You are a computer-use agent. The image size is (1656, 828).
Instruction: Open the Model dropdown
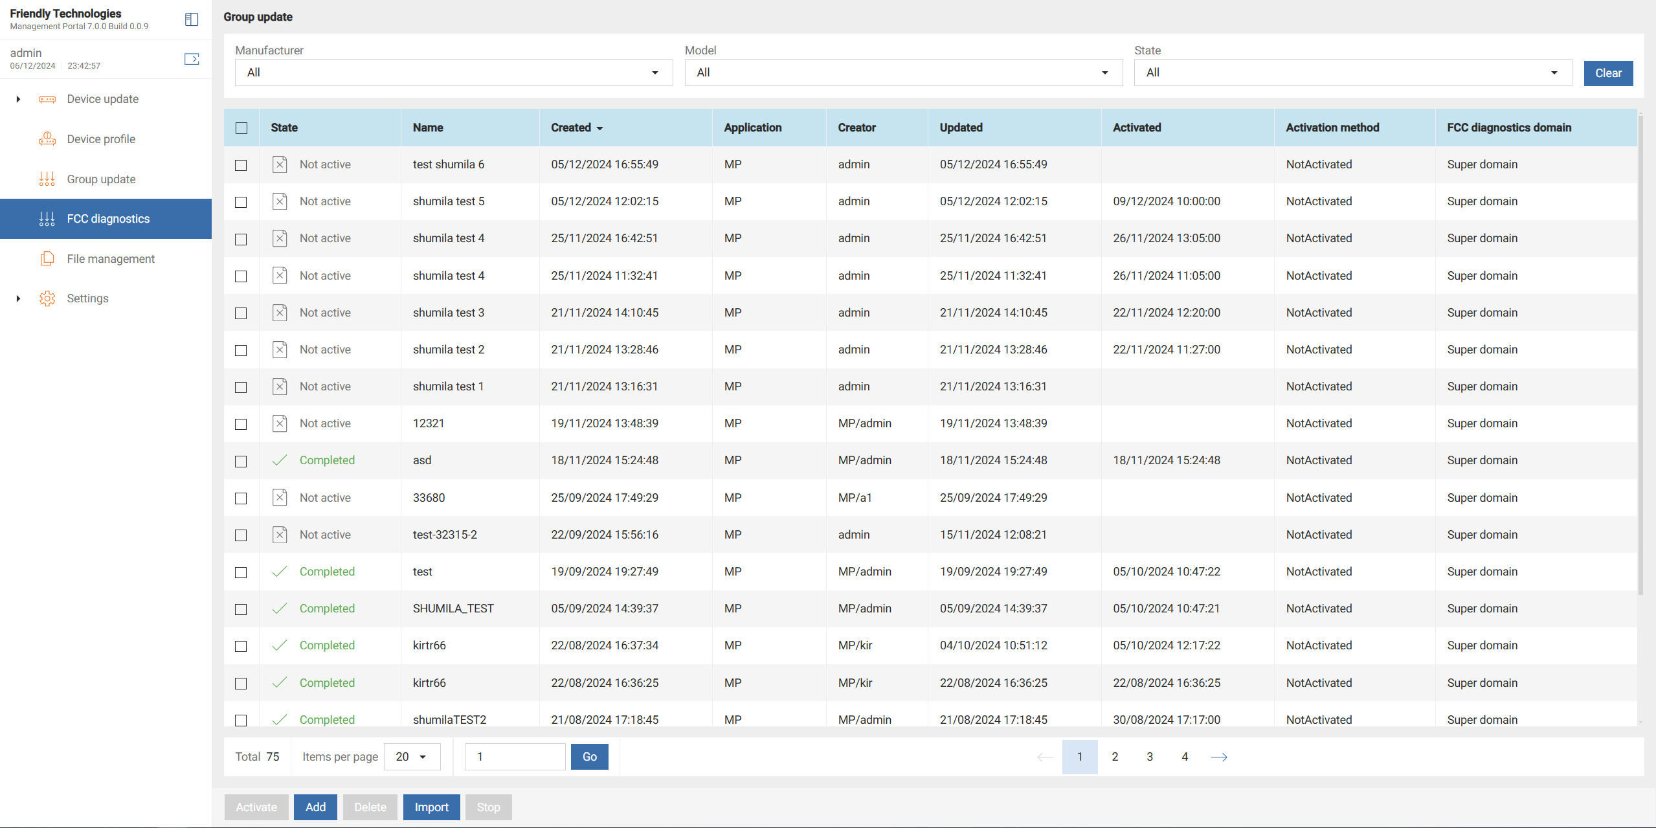coord(903,73)
